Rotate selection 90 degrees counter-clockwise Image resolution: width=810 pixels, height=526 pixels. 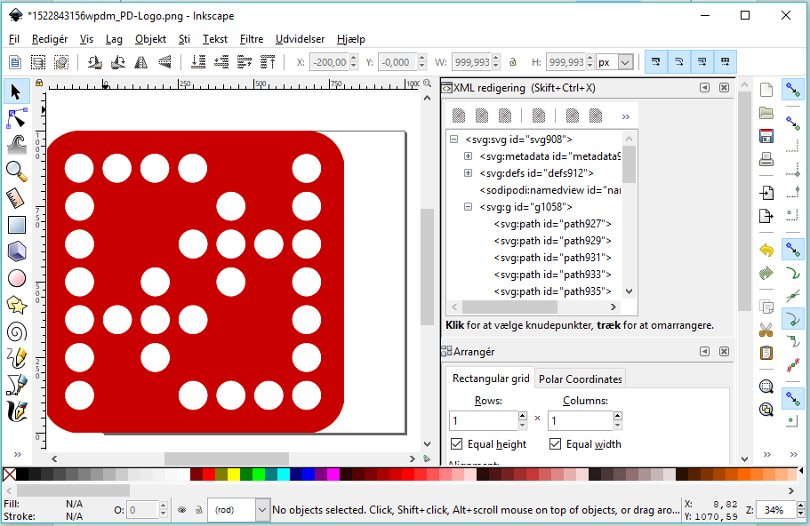94,62
